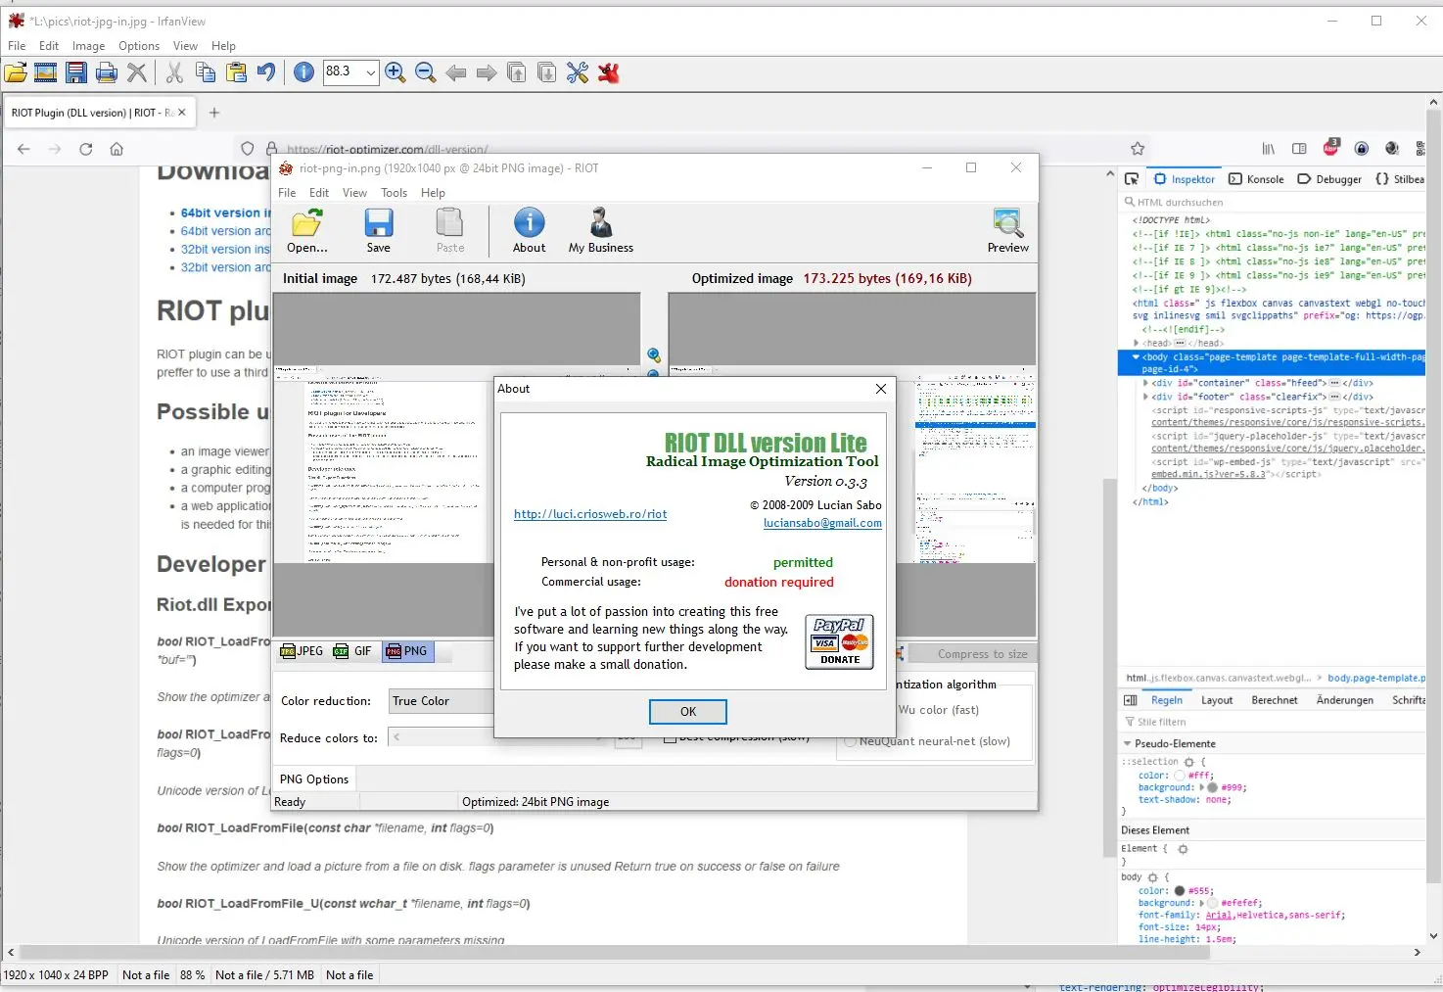Click the IrfanView Copy icon

click(206, 72)
